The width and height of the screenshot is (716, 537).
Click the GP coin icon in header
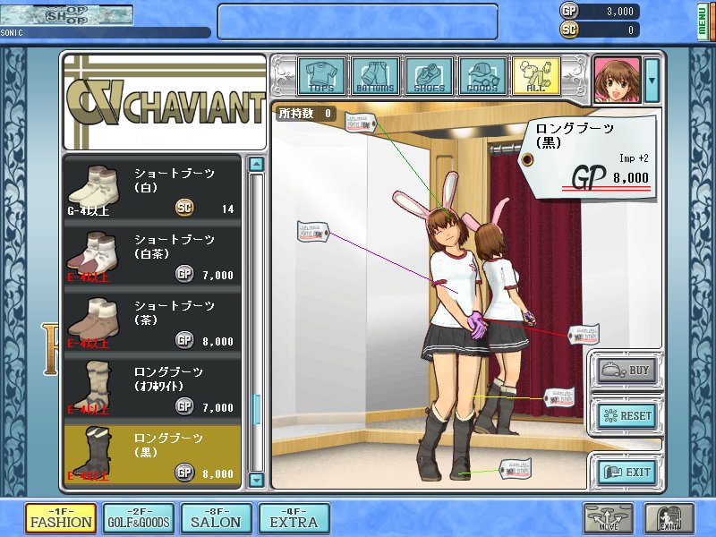tap(569, 11)
